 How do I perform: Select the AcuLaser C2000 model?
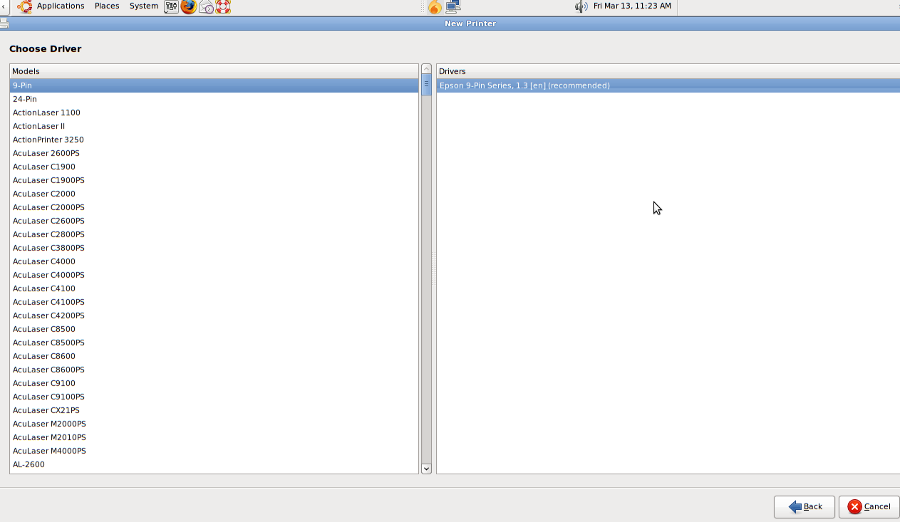coord(214,194)
